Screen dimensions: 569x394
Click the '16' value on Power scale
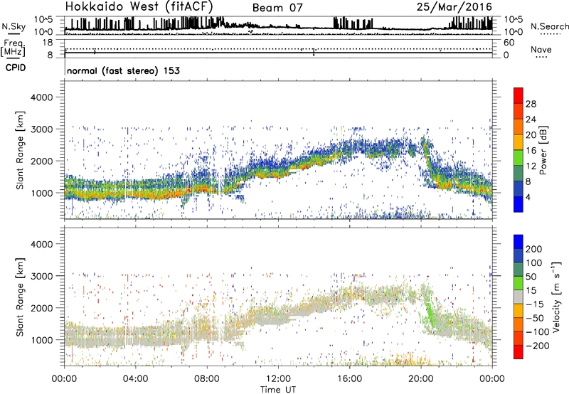531,151
